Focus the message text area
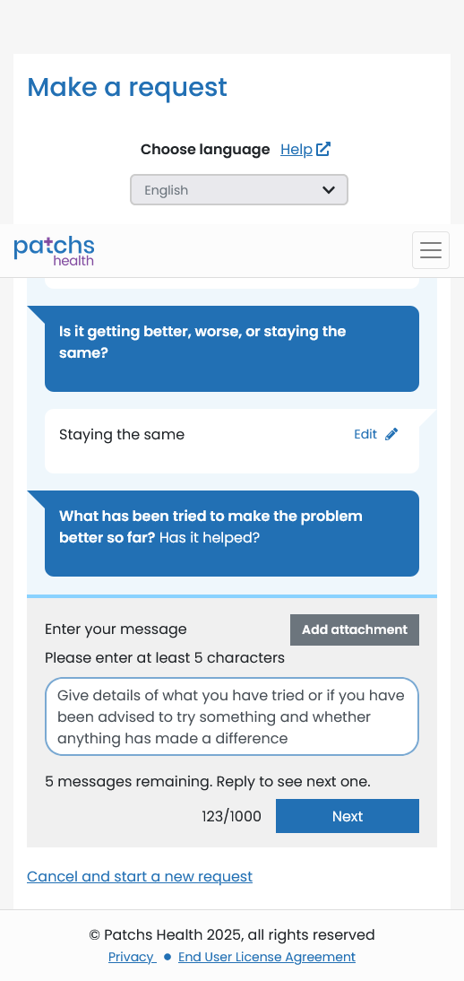Viewport: 464px width, 981px height. [232, 716]
